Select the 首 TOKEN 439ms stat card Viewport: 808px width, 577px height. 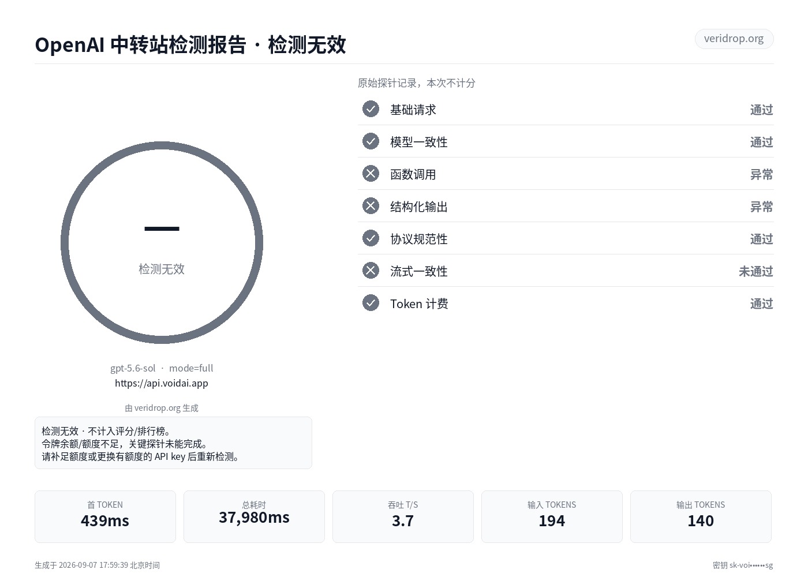point(105,516)
